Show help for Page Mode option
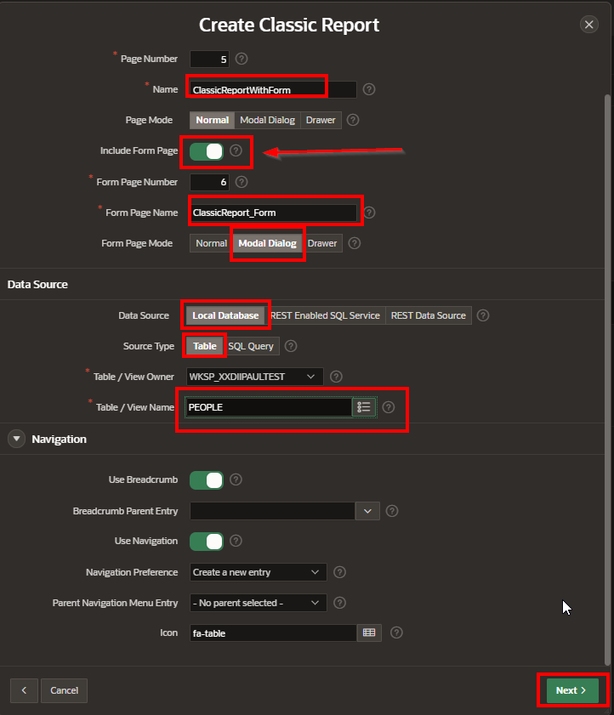The width and height of the screenshot is (614, 715). (x=353, y=120)
